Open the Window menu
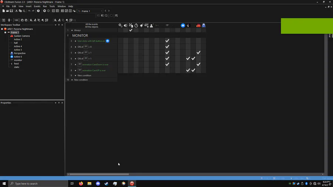 [x=61, y=6]
